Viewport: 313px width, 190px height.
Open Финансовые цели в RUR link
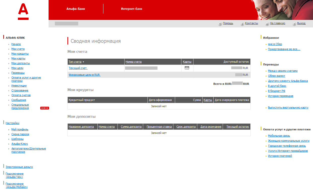(x=84, y=75)
